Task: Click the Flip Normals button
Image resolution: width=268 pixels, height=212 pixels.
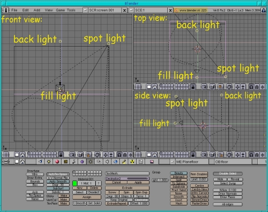Action: [199, 196]
